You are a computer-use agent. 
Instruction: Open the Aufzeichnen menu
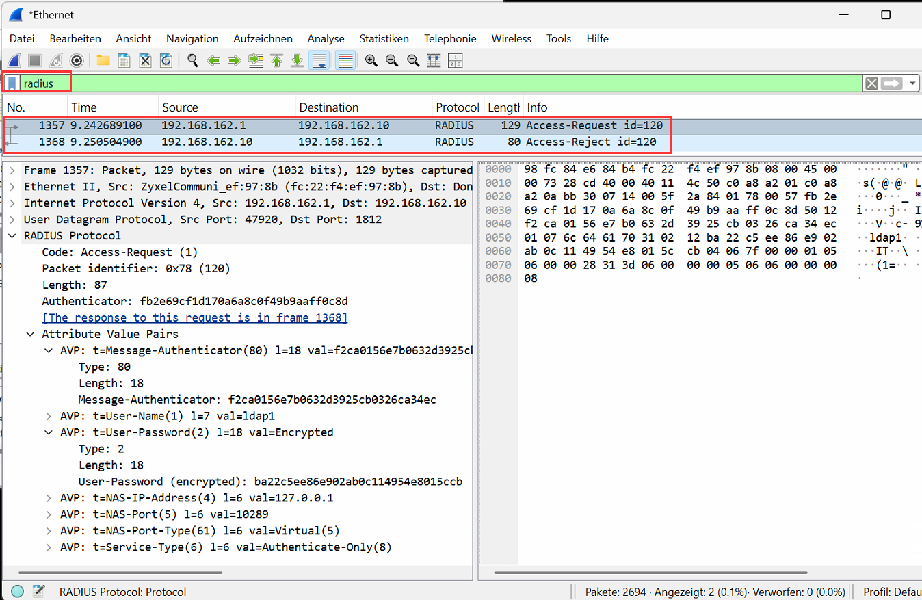click(x=263, y=38)
